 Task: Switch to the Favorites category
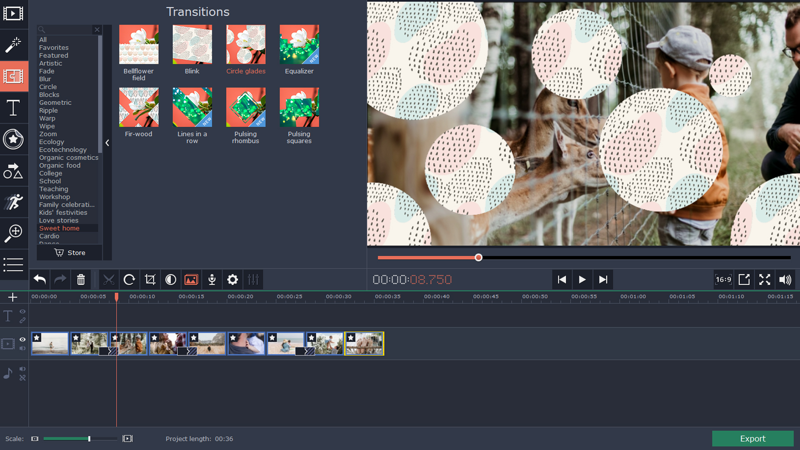pyautogui.click(x=53, y=47)
